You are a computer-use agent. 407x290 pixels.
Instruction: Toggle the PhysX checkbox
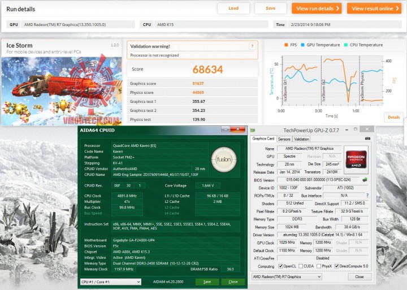pos(319,266)
